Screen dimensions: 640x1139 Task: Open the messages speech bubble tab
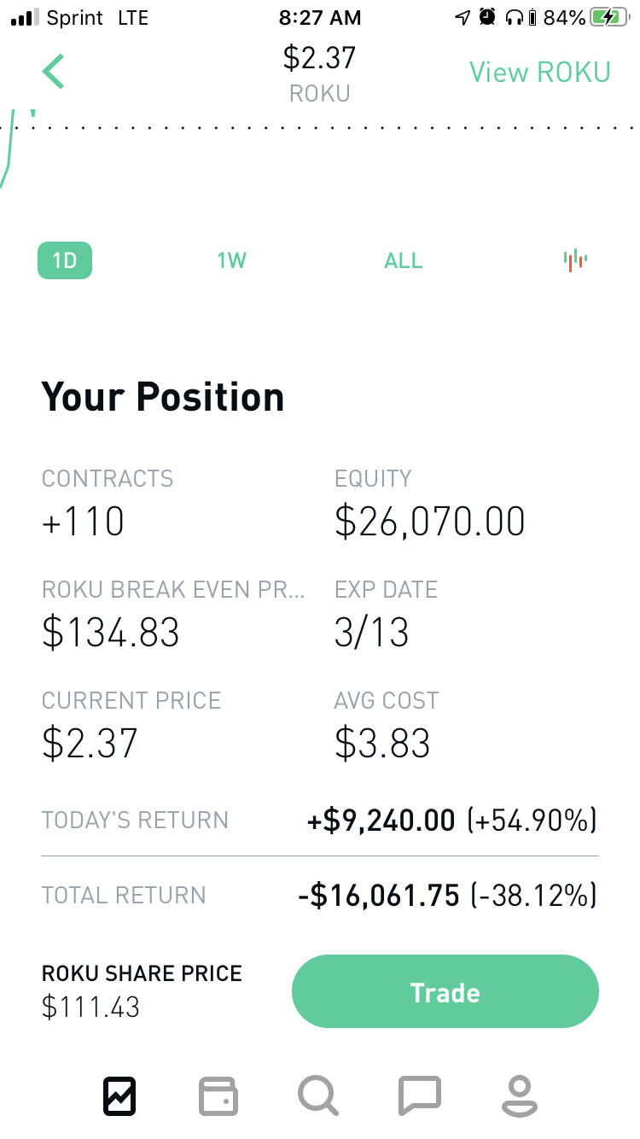pyautogui.click(x=419, y=1095)
